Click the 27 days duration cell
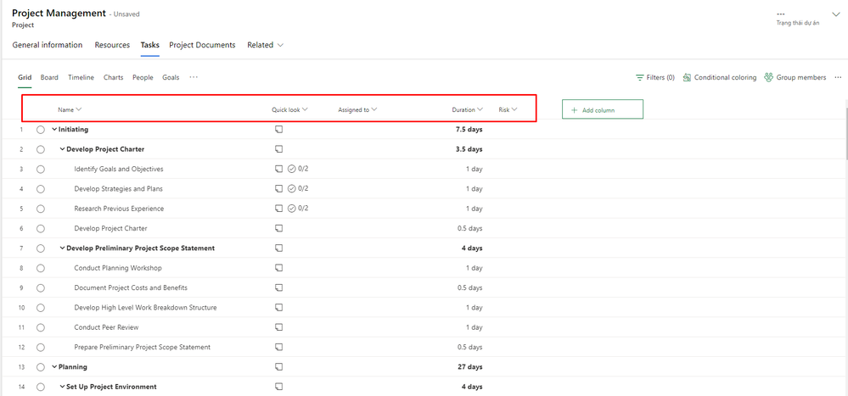 point(470,367)
